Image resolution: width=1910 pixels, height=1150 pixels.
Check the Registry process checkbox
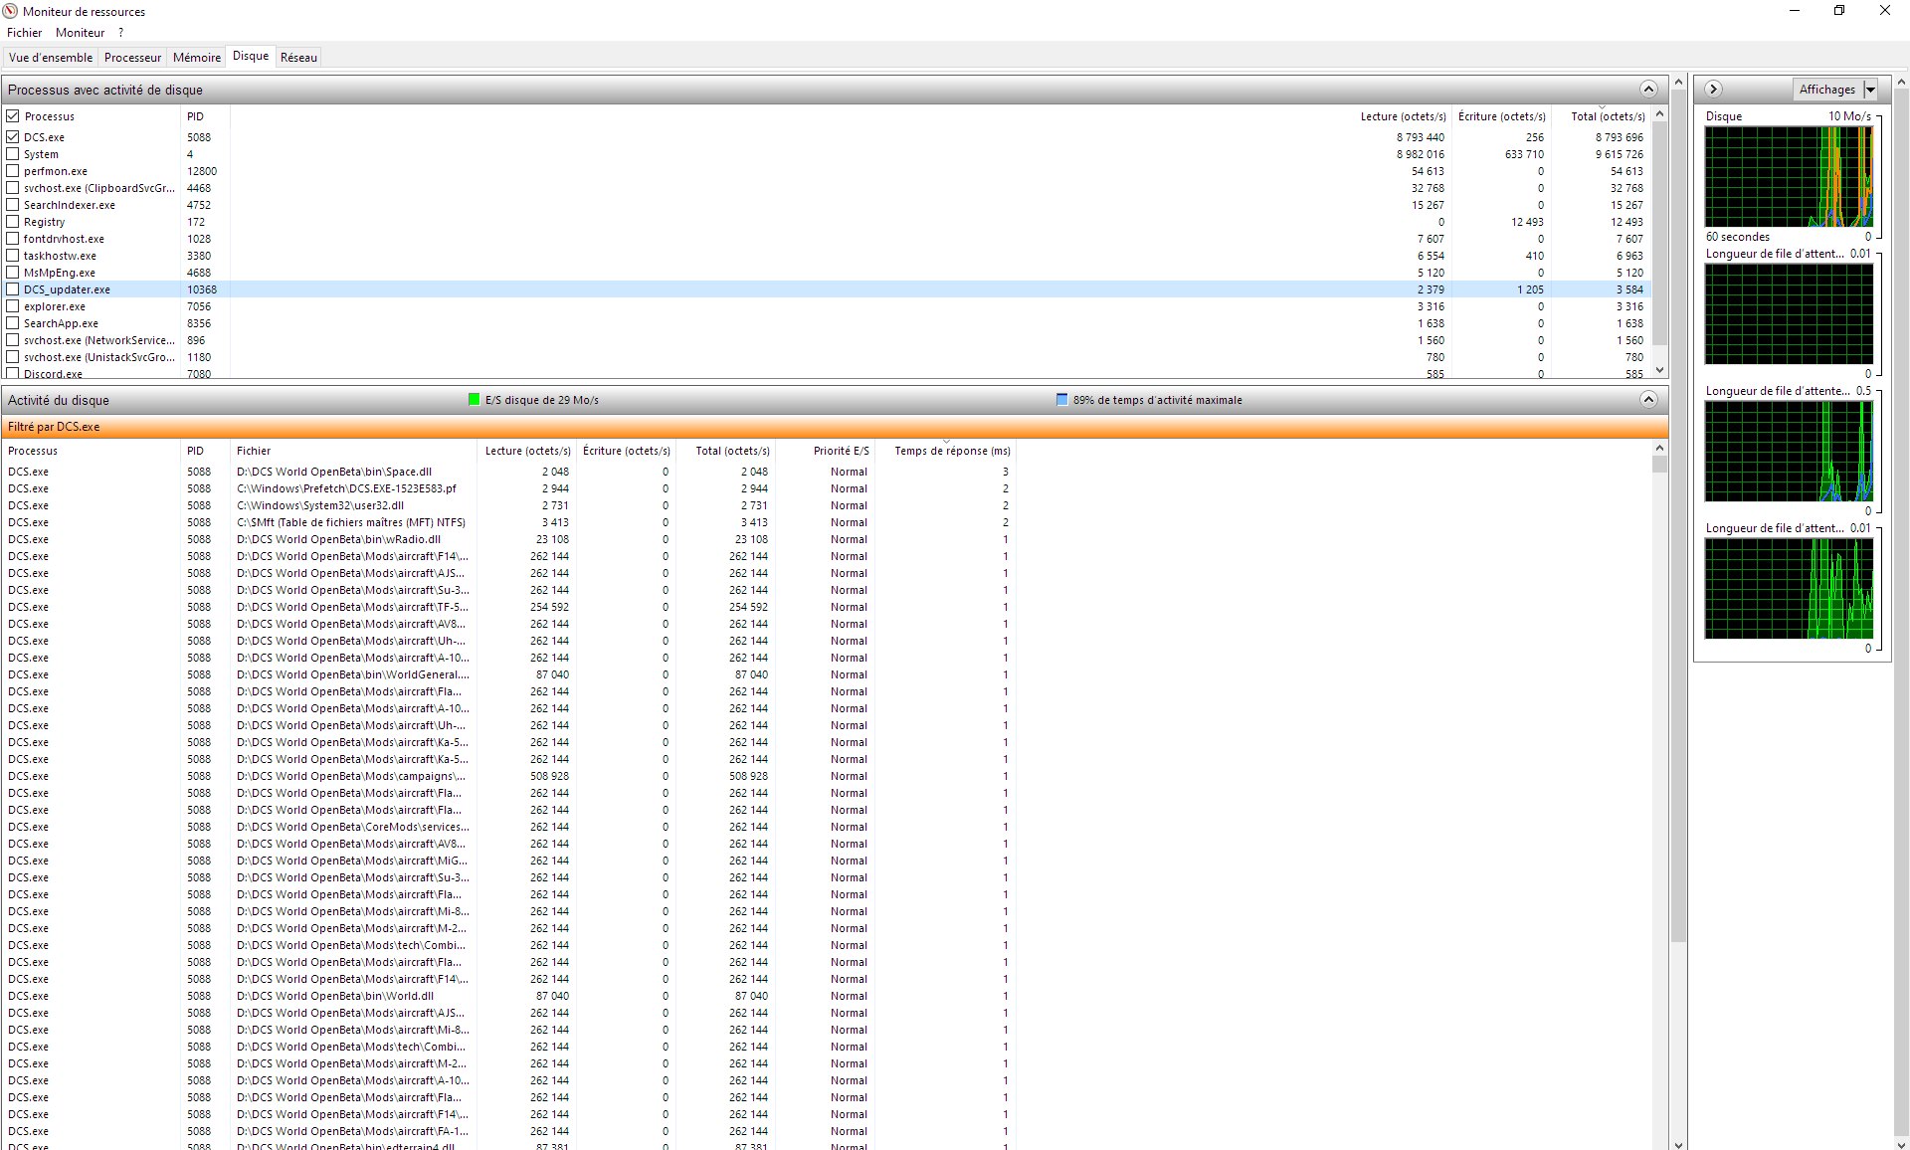pos(13,222)
